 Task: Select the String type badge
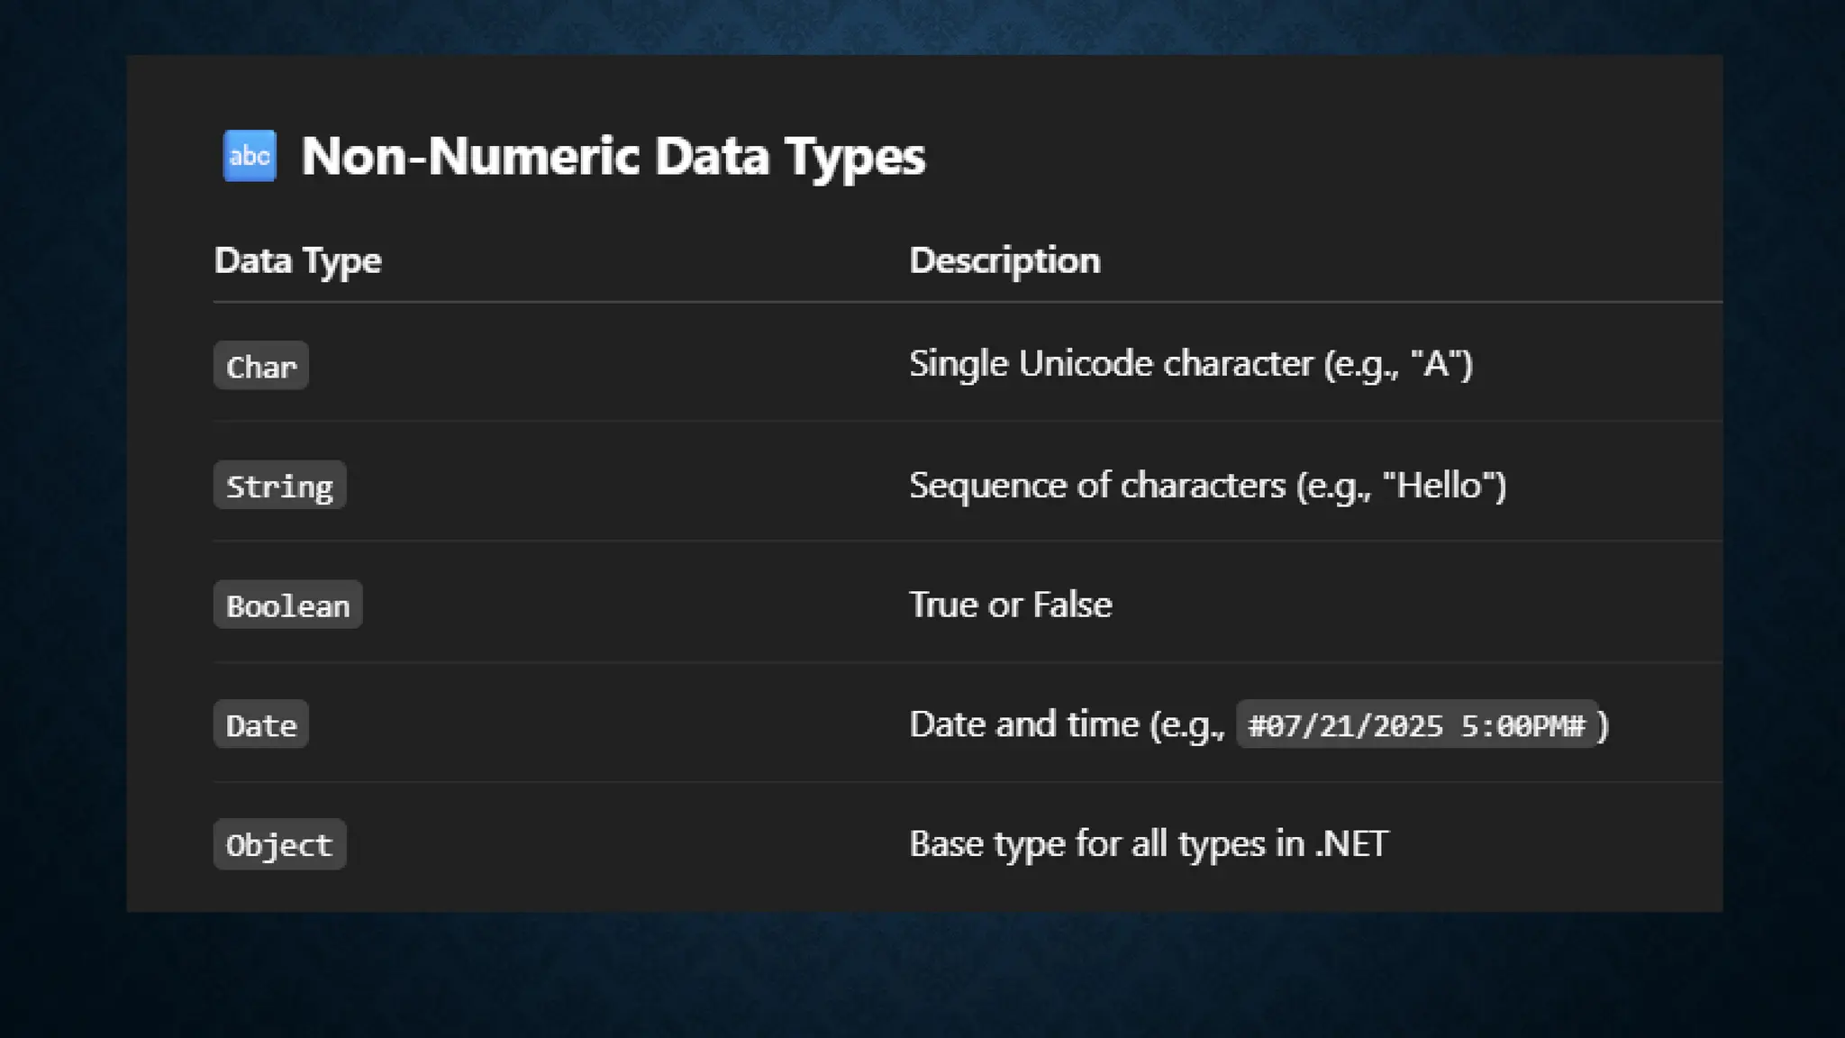tap(279, 486)
